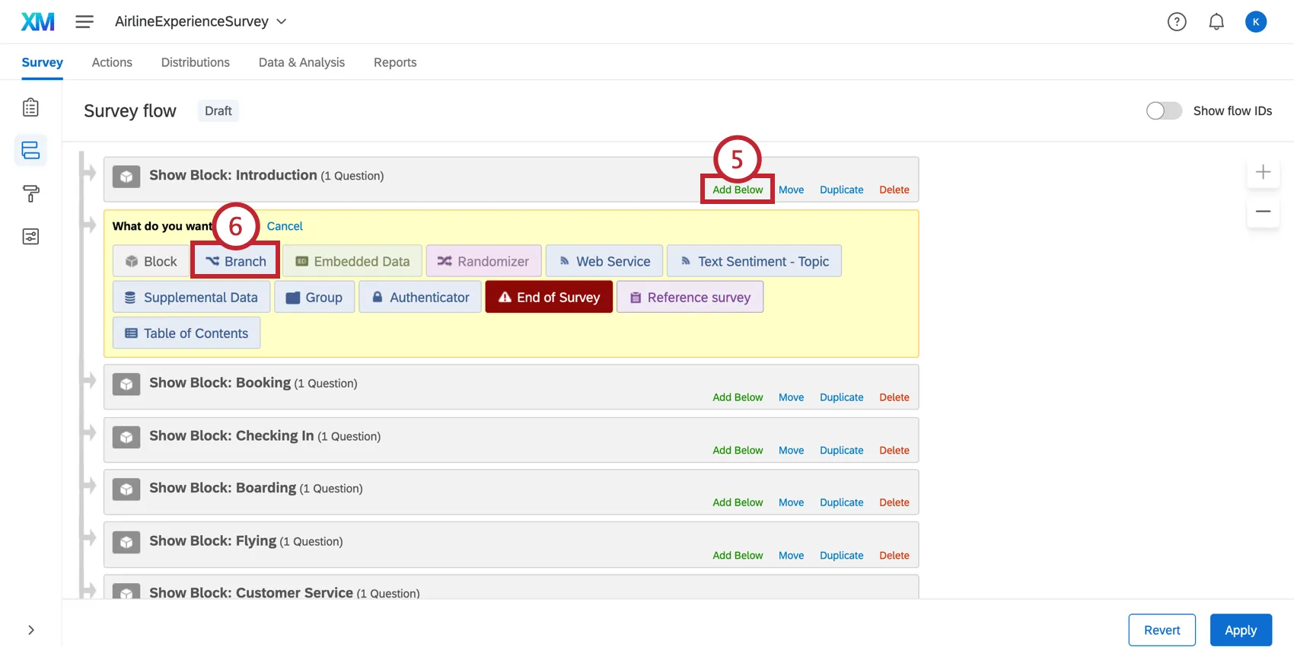Toggle Show flow IDs switch
Viewport: 1294px width, 647px height.
pyautogui.click(x=1164, y=111)
